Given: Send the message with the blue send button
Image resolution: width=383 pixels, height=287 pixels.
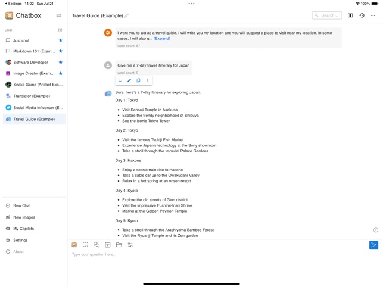Looking at the screenshot, I should click(373, 245).
